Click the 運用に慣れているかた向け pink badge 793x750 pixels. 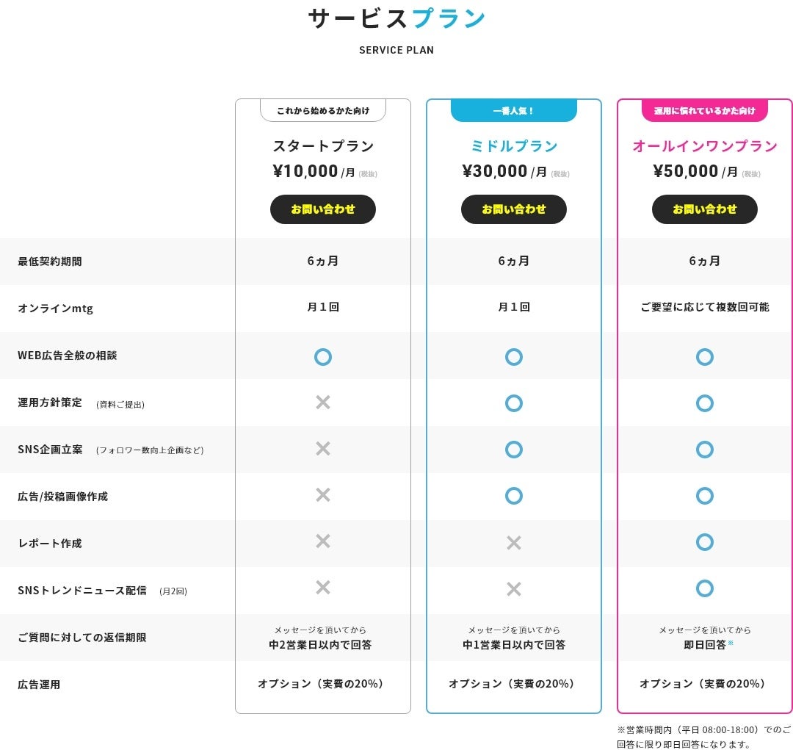tap(705, 111)
